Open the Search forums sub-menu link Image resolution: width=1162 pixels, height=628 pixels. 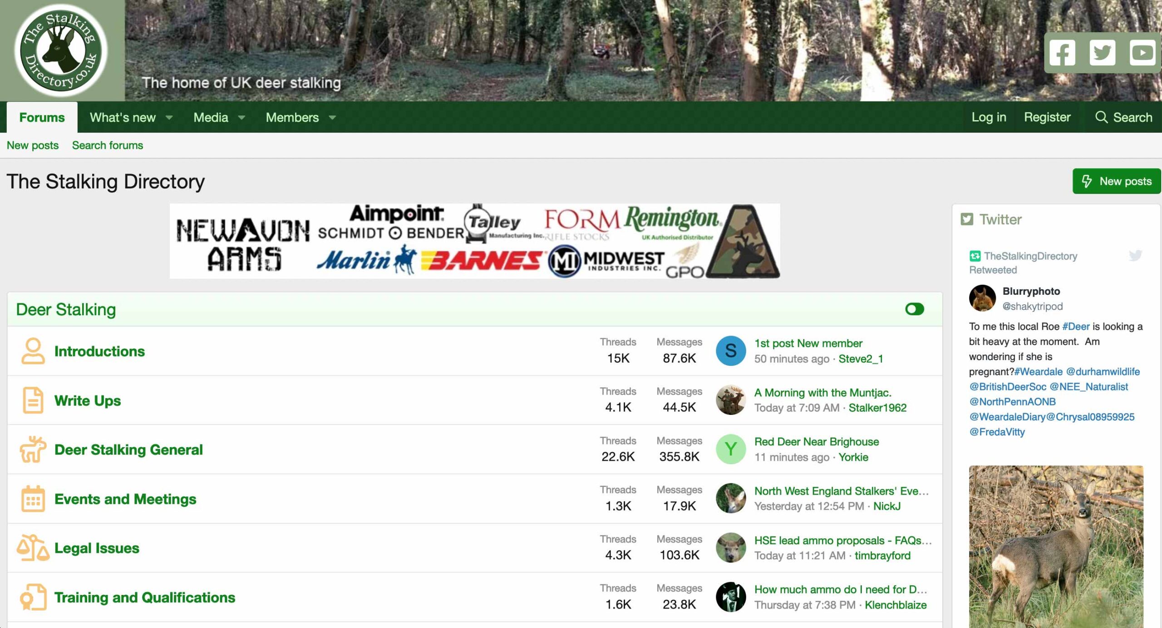coord(107,145)
